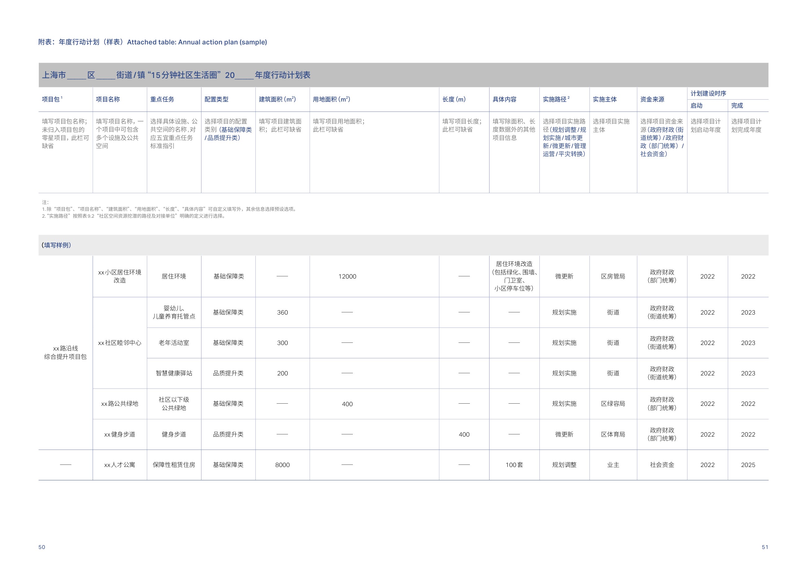Click the 'xx社区睦邻中心' project cell
The image size is (807, 571).
coord(120,343)
